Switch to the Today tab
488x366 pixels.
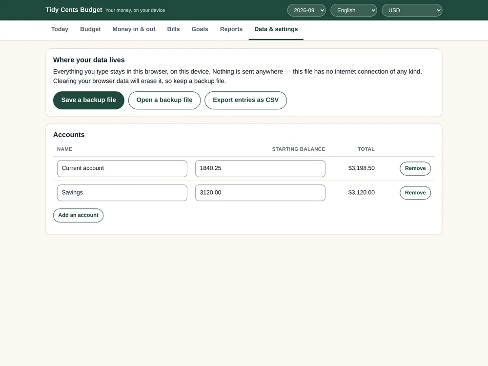pyautogui.click(x=60, y=29)
